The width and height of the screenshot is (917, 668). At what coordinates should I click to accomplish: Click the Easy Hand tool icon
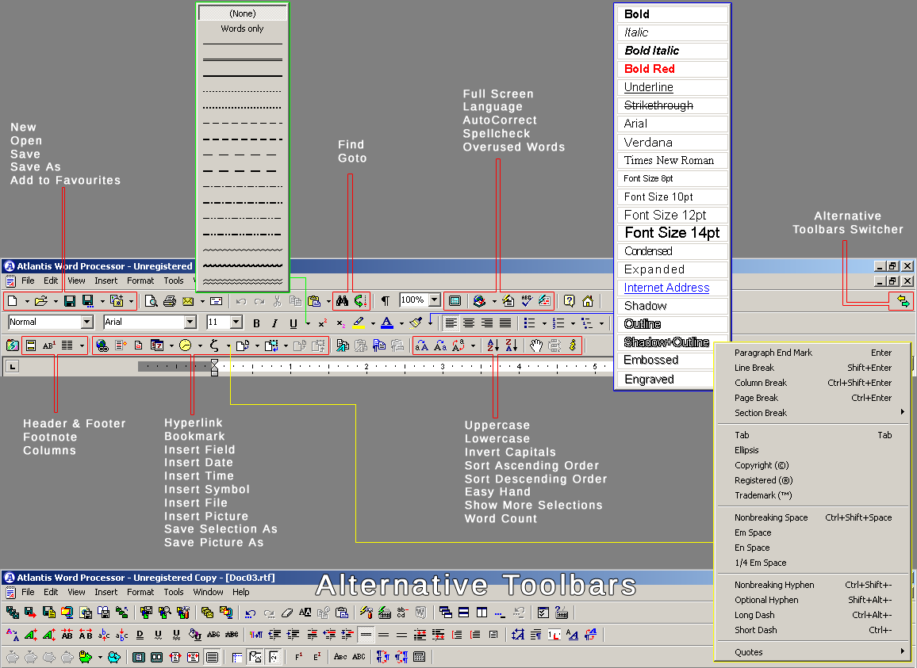536,345
